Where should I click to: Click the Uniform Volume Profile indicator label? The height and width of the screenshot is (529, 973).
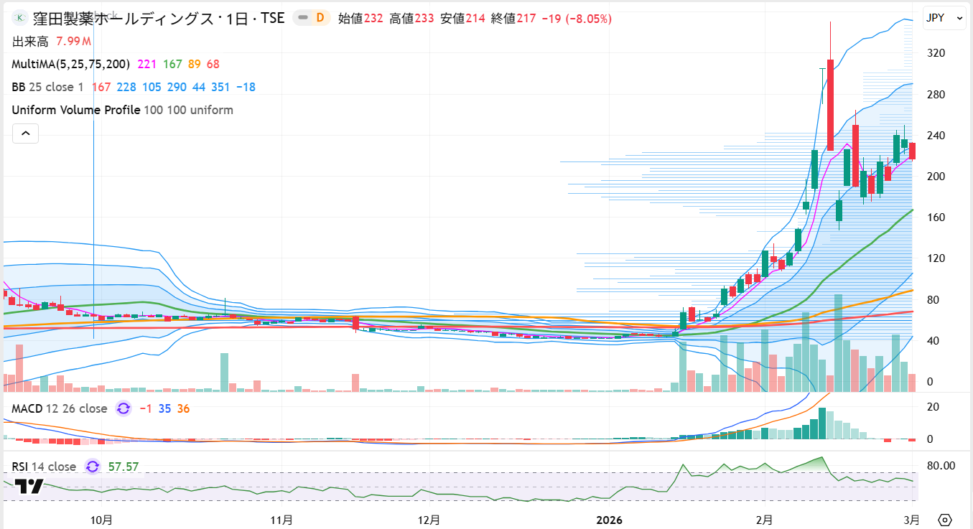click(75, 110)
